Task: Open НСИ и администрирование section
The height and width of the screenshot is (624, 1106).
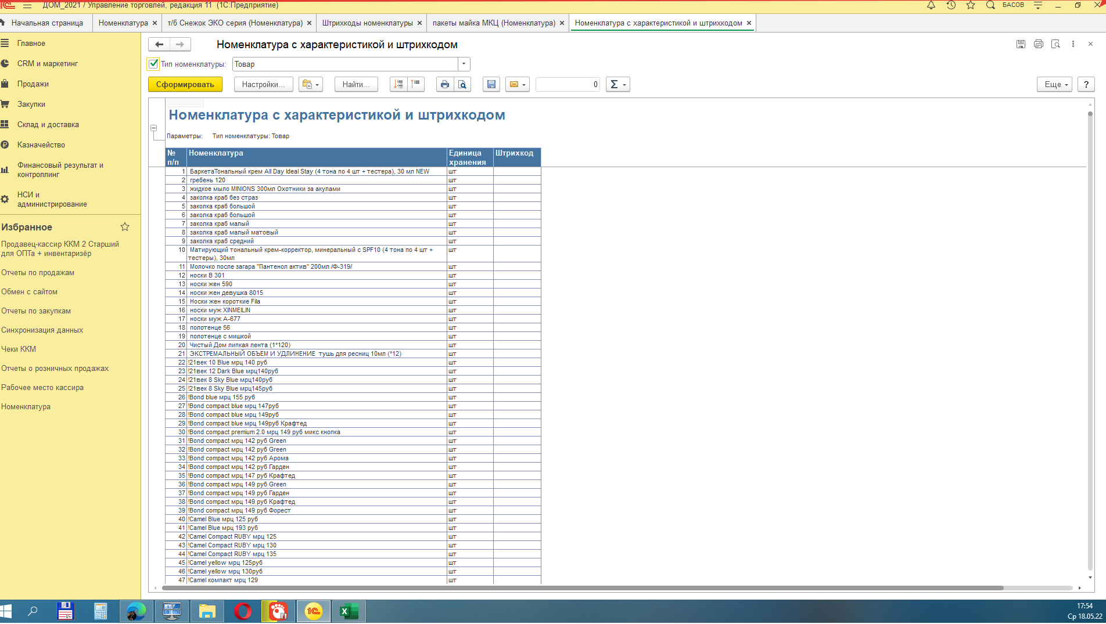Action: coord(52,200)
